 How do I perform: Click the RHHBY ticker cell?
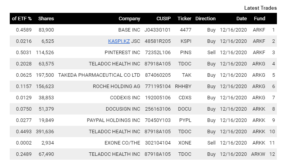tap(183, 86)
